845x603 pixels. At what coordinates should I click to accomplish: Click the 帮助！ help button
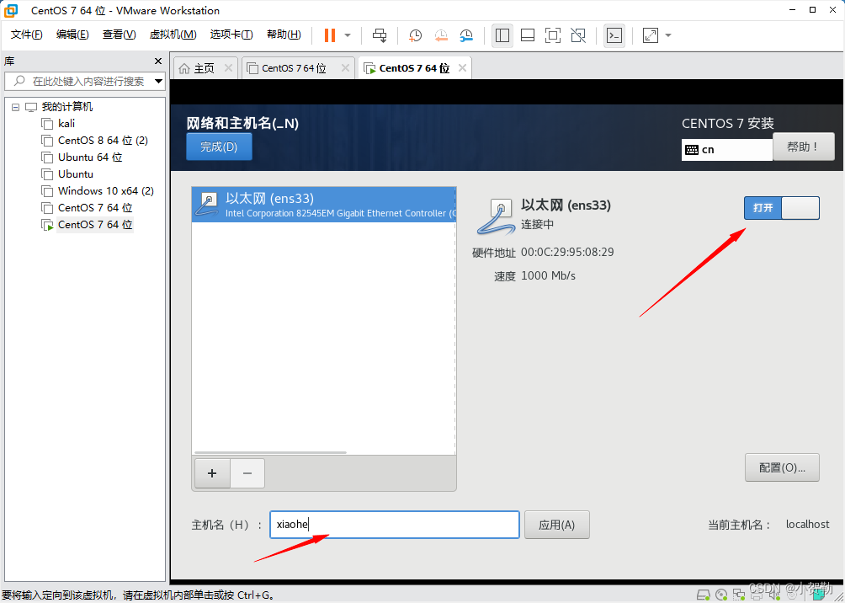pos(803,147)
